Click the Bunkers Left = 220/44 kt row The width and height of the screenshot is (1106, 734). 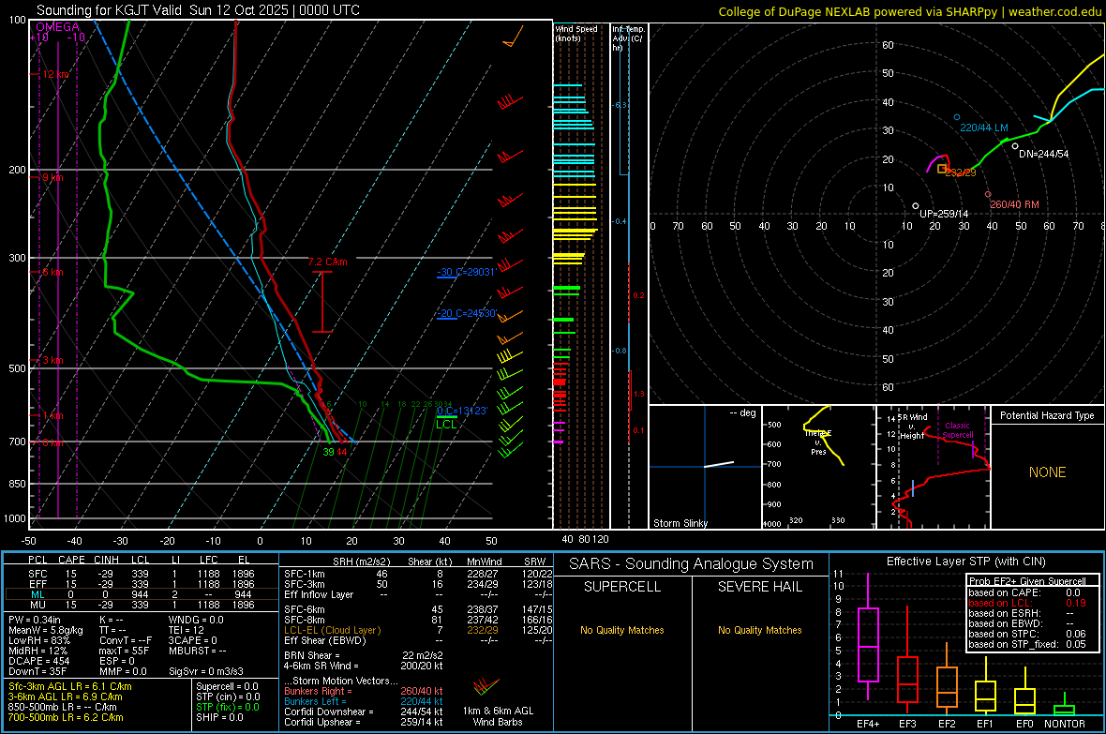364,701
